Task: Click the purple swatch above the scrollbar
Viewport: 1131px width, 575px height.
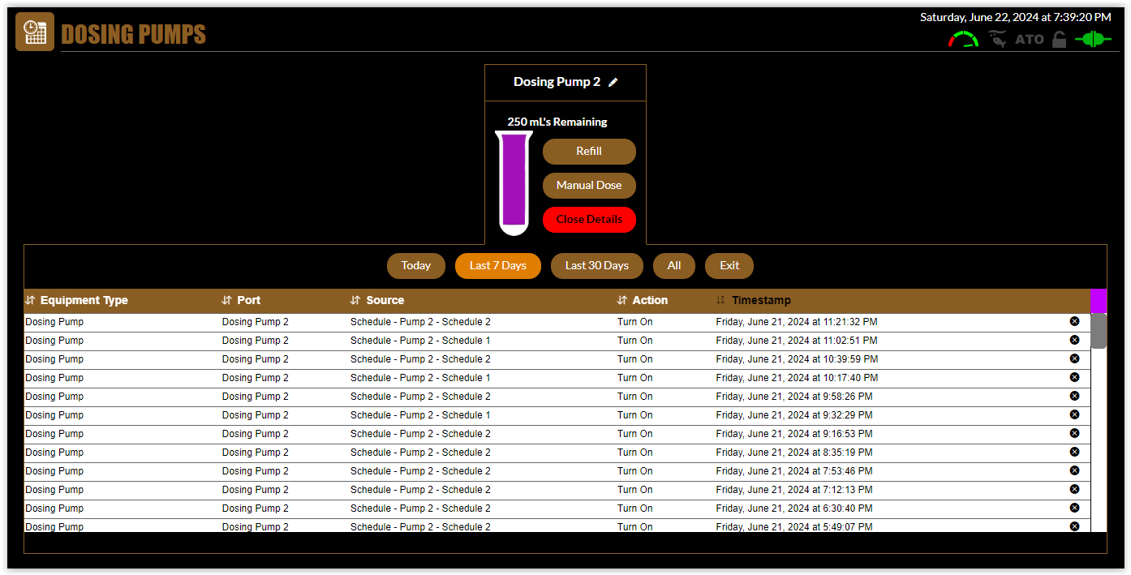Action: (x=1098, y=300)
